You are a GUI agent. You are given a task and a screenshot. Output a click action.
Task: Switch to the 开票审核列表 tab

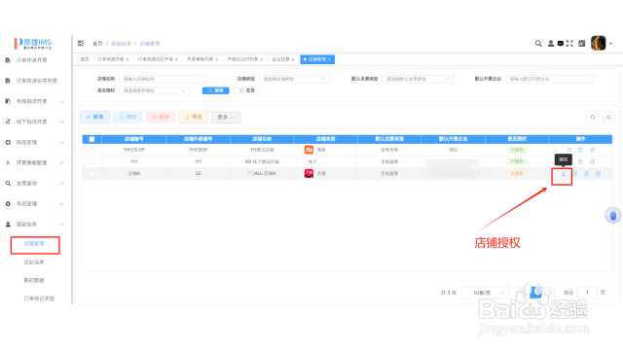pyautogui.click(x=202, y=59)
